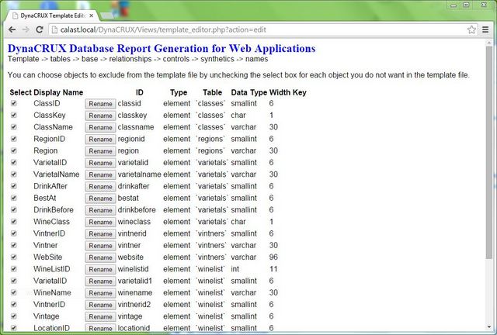Uncheck the Vintage checkbox
The height and width of the screenshot is (335, 497).
pyautogui.click(x=14, y=316)
